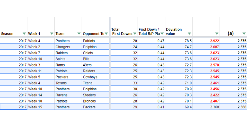Open the First Down / Total R/P filter icon
This screenshot has width=247, height=139.
tap(162, 33)
